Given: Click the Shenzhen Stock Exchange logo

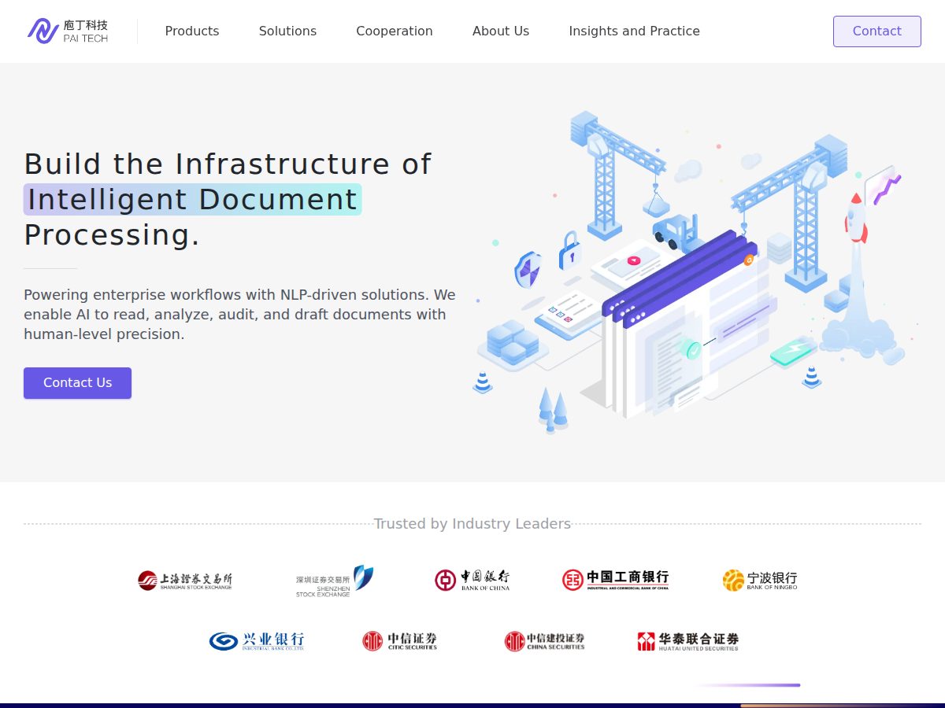Looking at the screenshot, I should 335,581.
